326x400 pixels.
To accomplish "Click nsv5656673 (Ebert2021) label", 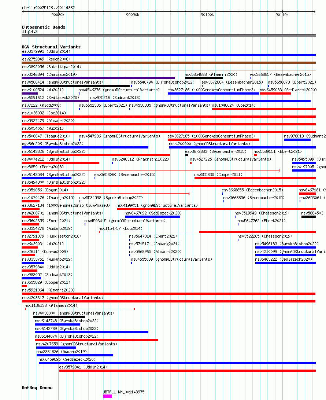I will point(292,82).
